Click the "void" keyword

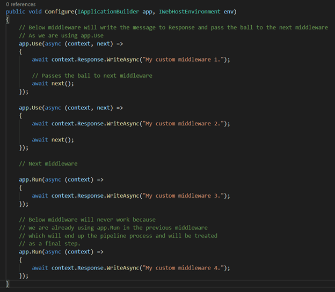[35, 11]
